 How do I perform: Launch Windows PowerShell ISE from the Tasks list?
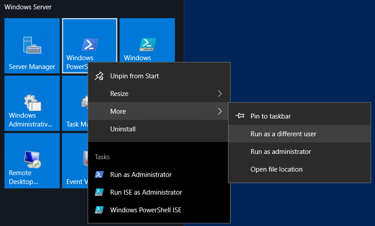point(146,210)
